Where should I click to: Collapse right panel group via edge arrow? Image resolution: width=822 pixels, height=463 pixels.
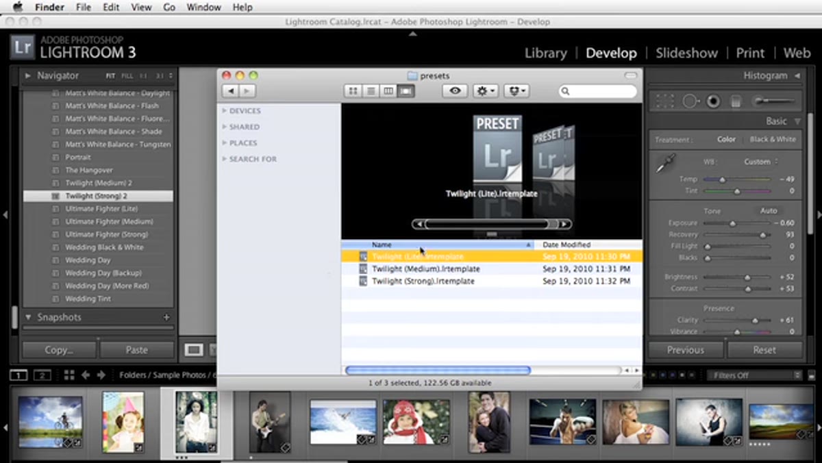pyautogui.click(x=818, y=215)
